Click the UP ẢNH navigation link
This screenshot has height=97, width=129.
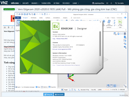[x=57, y=3]
